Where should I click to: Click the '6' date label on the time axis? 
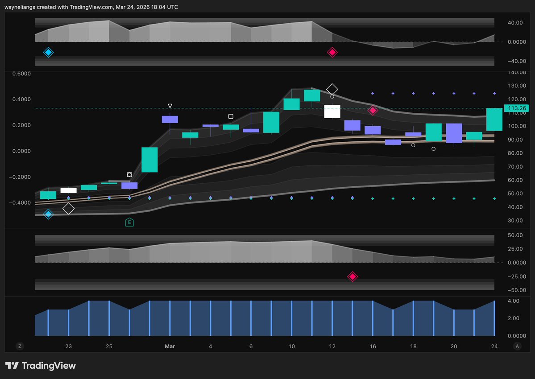pos(251,346)
